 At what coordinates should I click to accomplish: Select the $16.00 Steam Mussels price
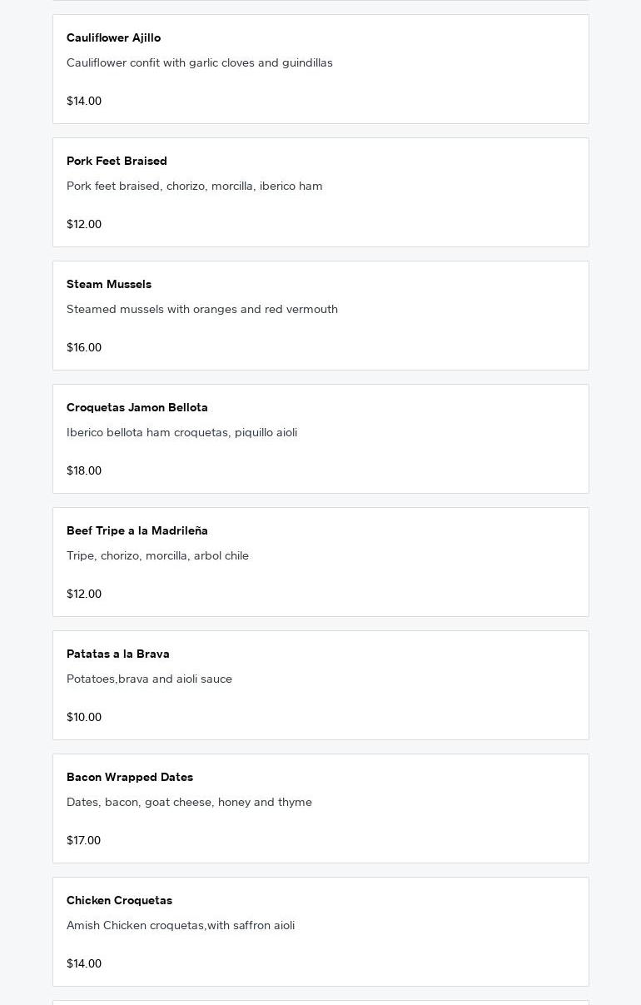(84, 347)
